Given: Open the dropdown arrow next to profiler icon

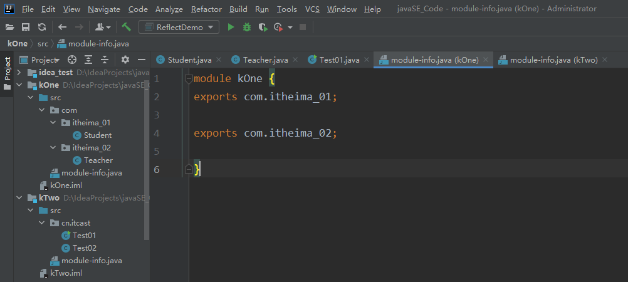Looking at the screenshot, I should [290, 27].
